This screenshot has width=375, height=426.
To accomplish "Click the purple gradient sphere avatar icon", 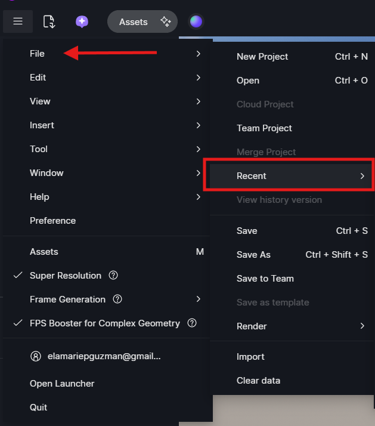I will pyautogui.click(x=196, y=22).
